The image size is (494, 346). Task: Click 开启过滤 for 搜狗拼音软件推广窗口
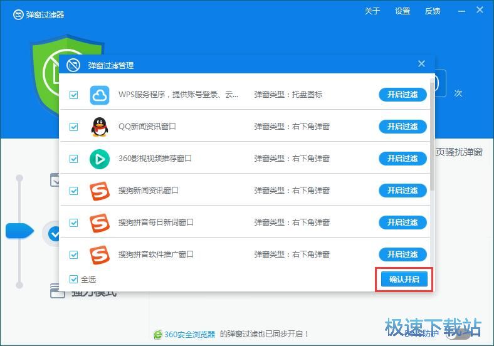(x=402, y=254)
